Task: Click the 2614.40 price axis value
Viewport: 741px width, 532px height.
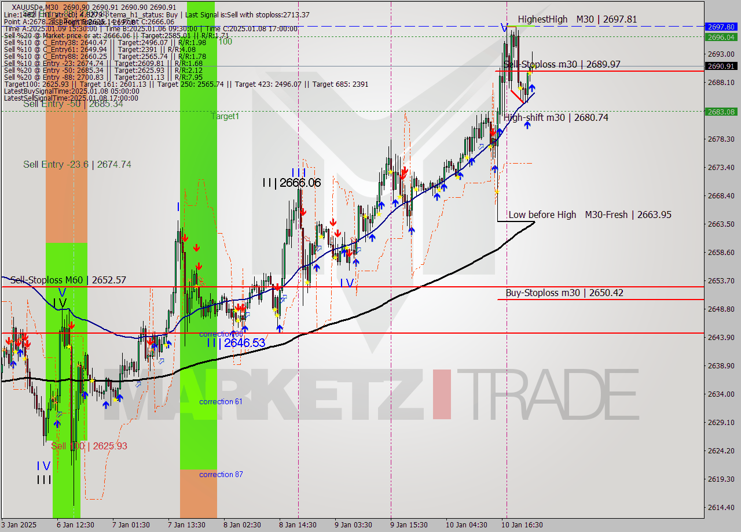Action: [721, 507]
